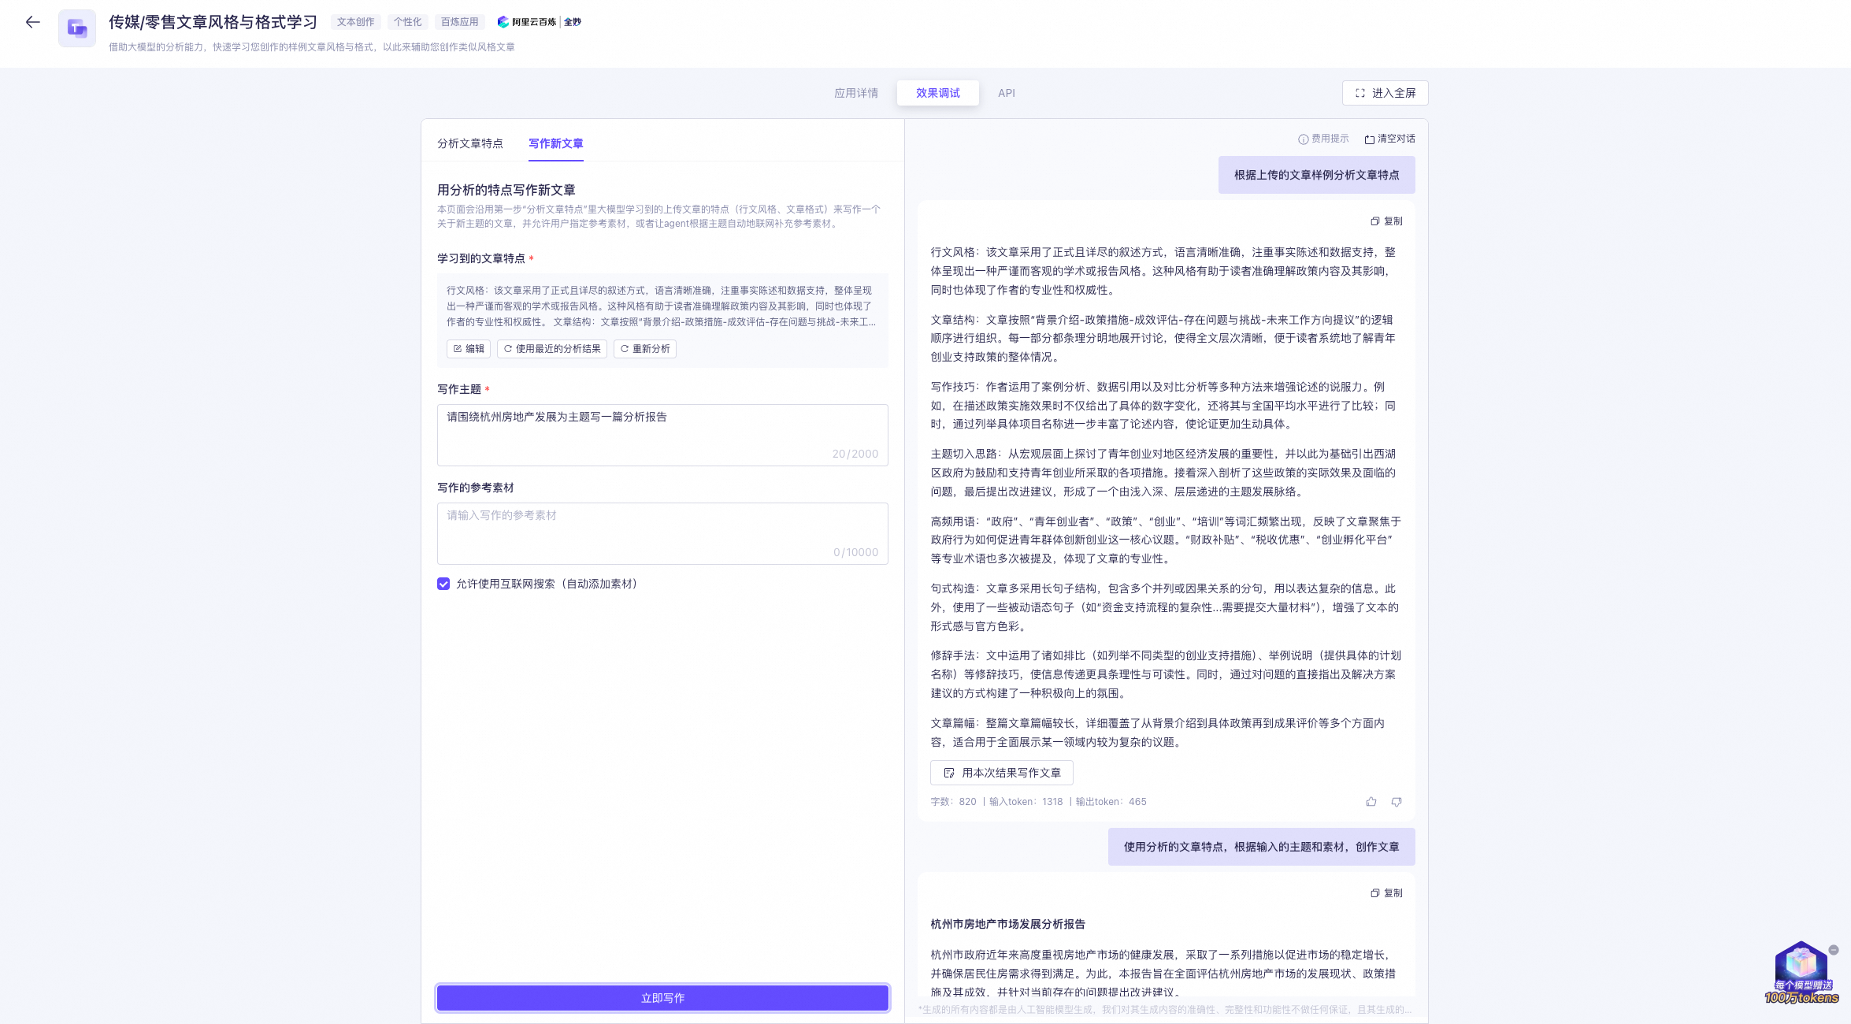Viewport: 1851px width, 1024px height.
Task: Click the thumbs down icon
Action: 1397,802
